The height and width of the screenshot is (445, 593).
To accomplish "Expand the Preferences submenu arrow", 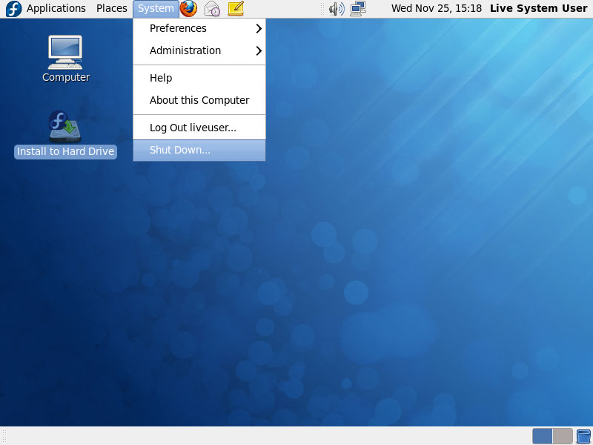I will click(259, 28).
